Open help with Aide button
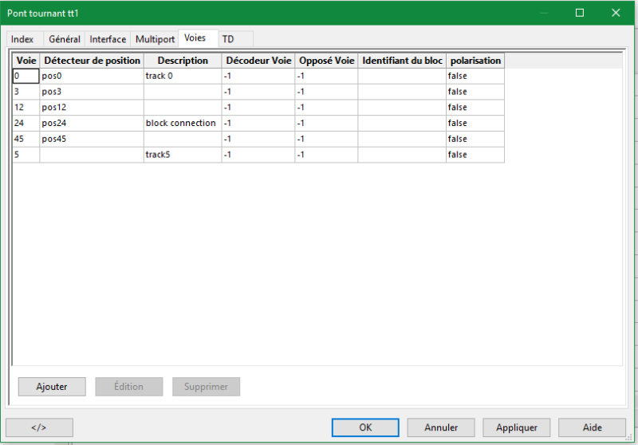 (x=592, y=427)
